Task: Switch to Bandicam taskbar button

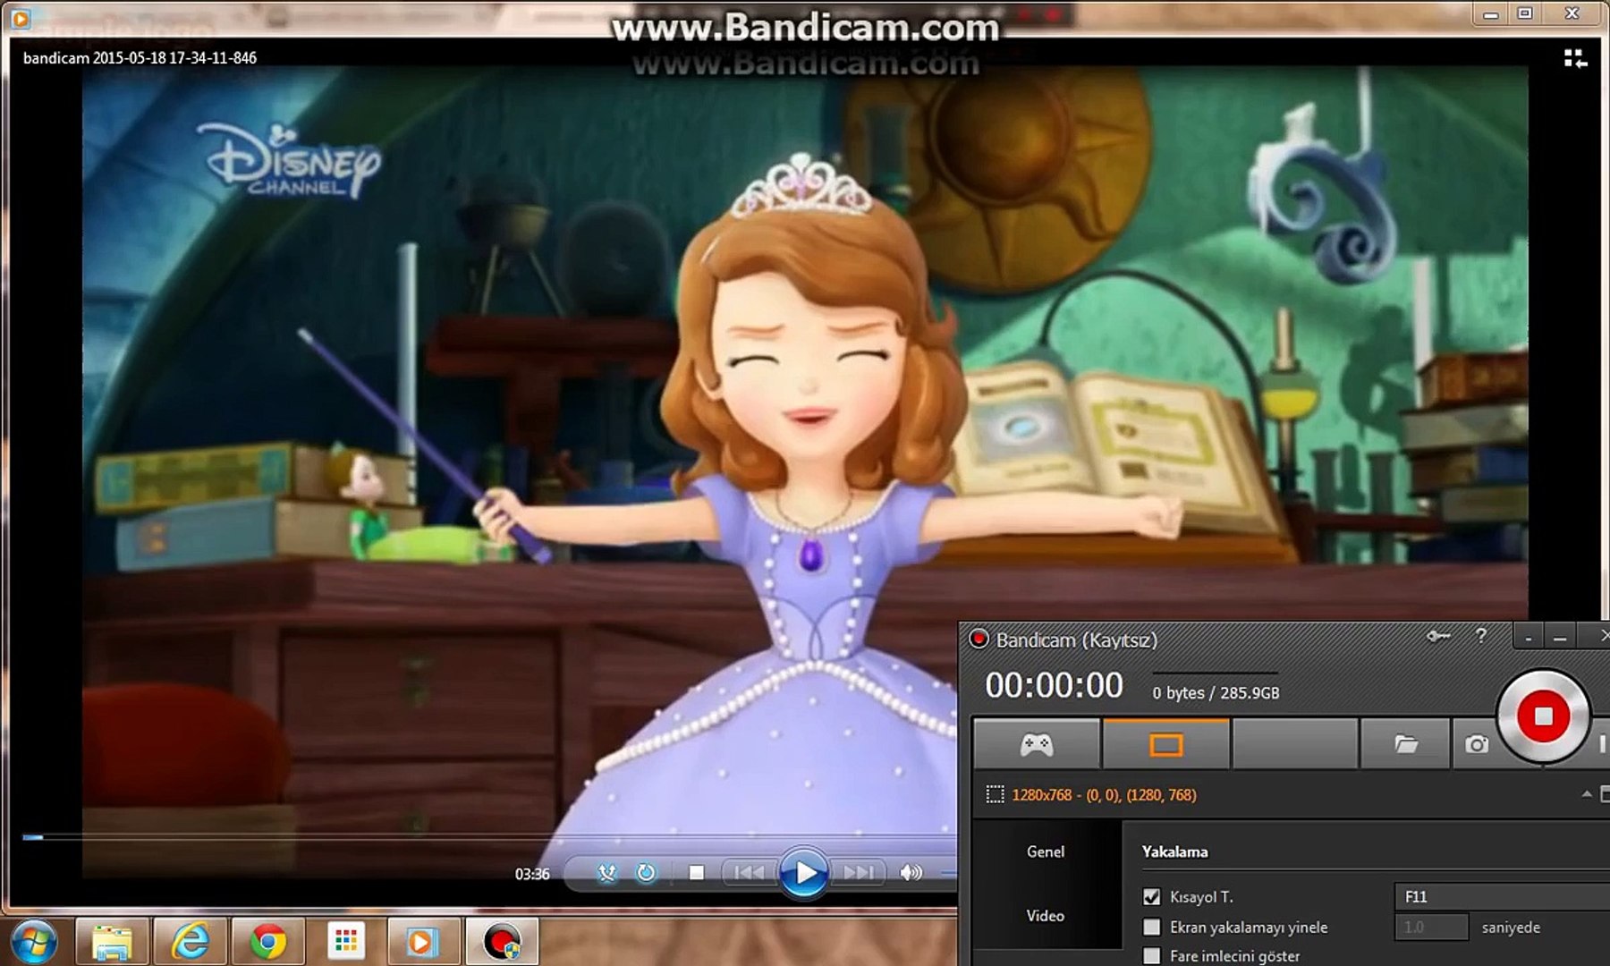Action: [502, 942]
